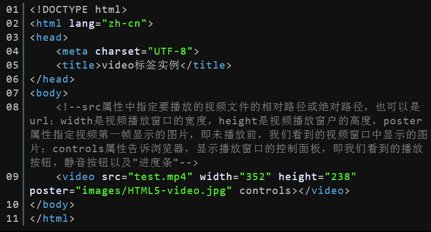Screen dimensions: 431x232
Task: Click the controls attribute of video tag
Action: pos(265,191)
